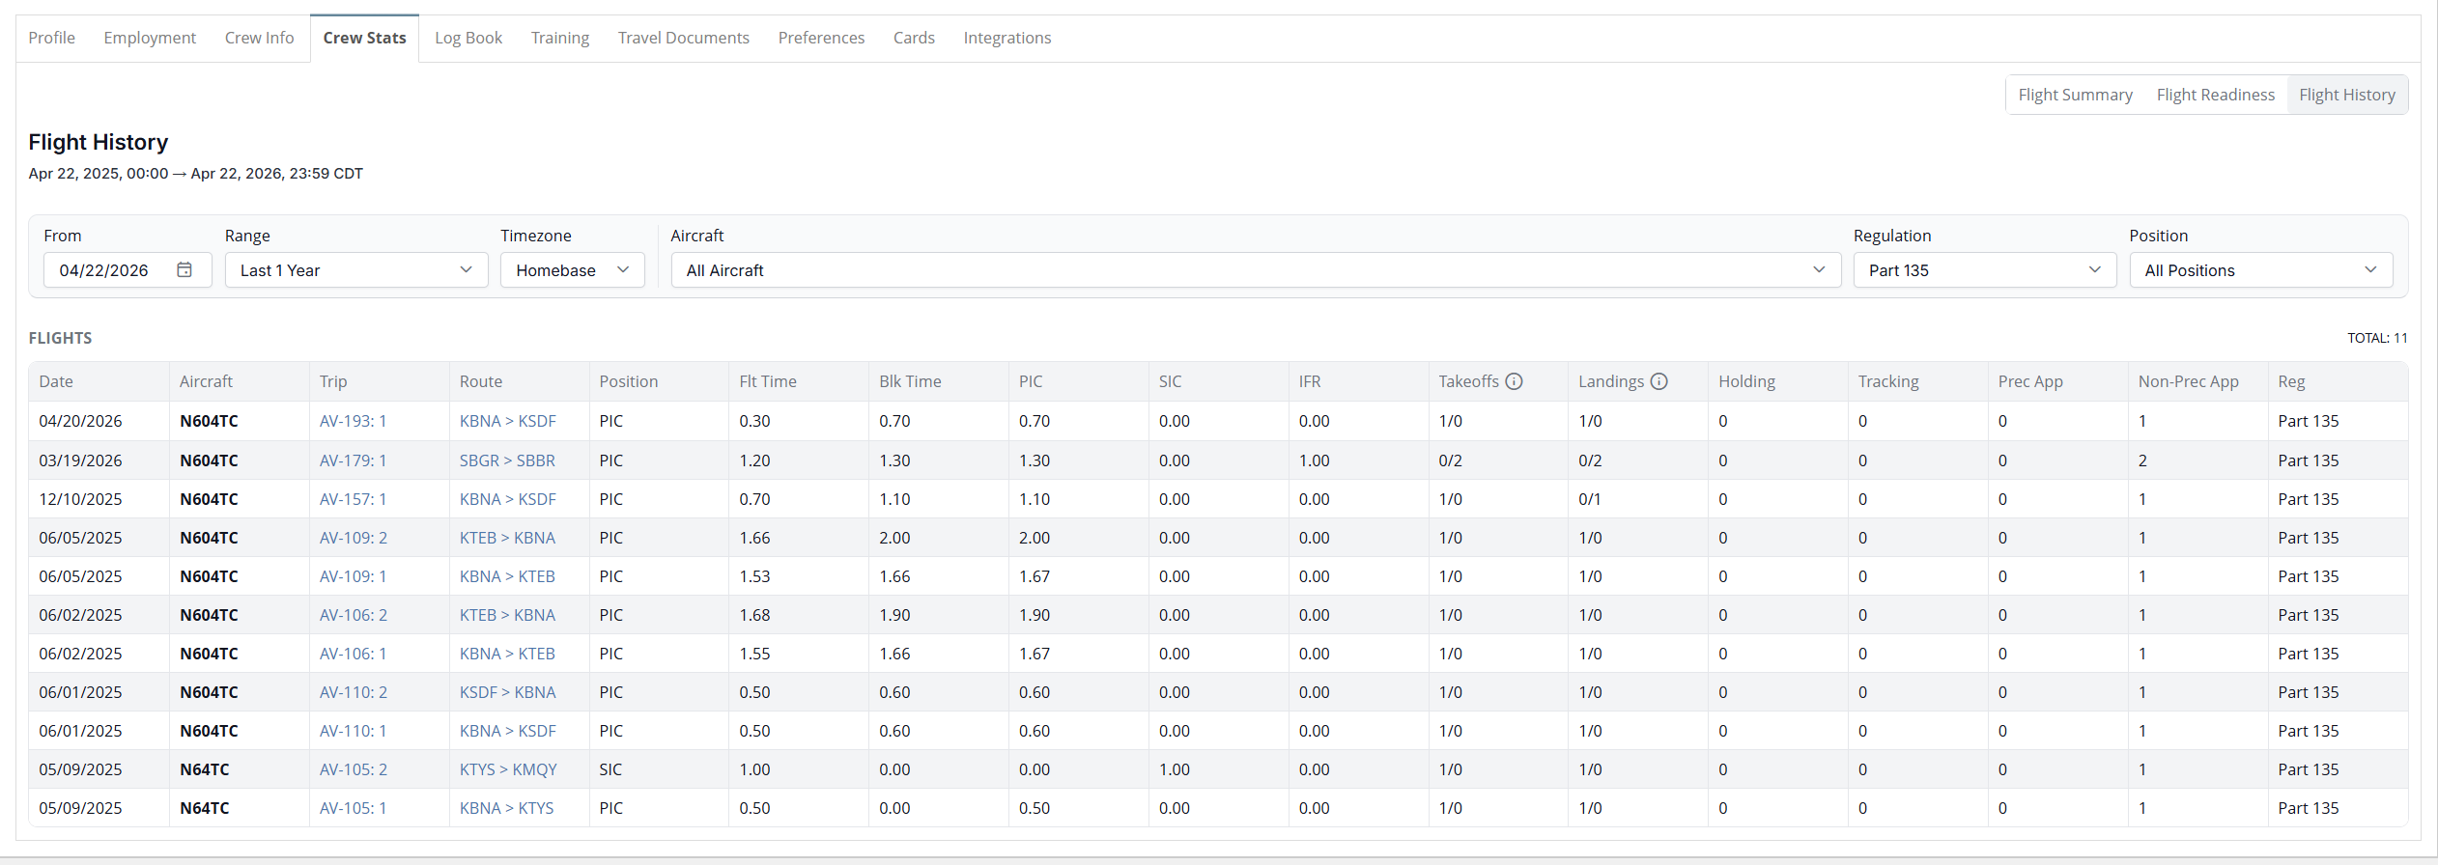
Task: Open trip link AV-193: 1
Action: point(353,421)
